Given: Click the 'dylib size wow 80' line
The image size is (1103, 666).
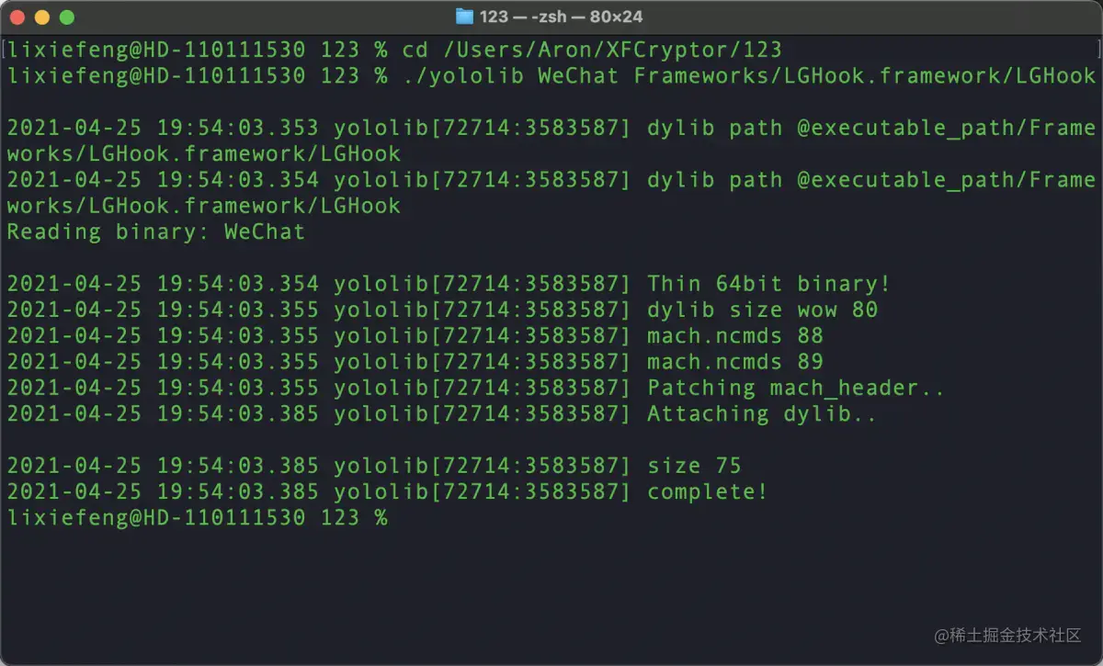Looking at the screenshot, I should pyautogui.click(x=442, y=310).
